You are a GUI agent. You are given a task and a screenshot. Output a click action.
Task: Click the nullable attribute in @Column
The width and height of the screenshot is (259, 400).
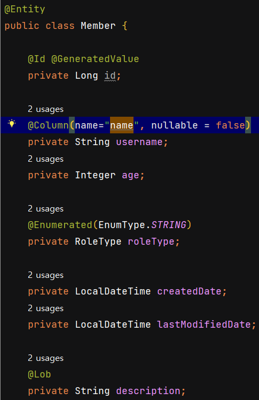(174, 125)
